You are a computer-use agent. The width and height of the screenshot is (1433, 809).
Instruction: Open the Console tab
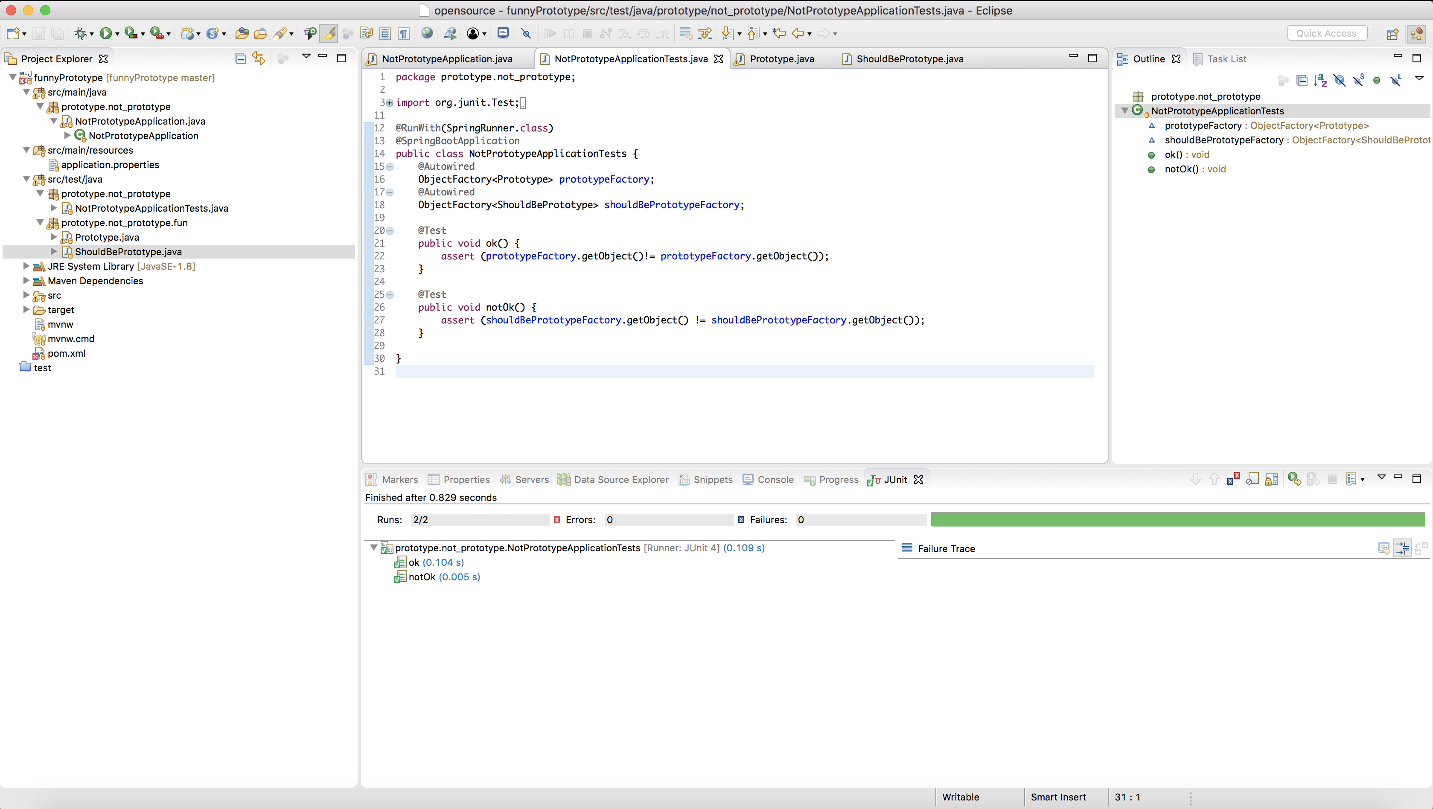tap(775, 480)
